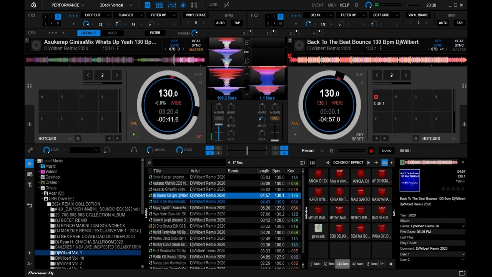The image size is (492, 277).
Task: Click the CUE button on deck 1
Action: (x=134, y=123)
